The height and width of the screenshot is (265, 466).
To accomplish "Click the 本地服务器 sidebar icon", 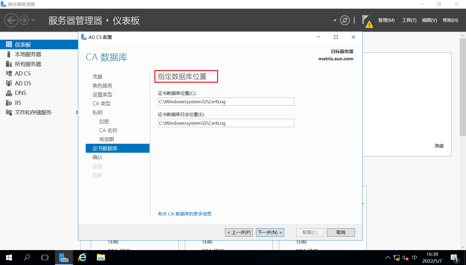I will pos(9,54).
